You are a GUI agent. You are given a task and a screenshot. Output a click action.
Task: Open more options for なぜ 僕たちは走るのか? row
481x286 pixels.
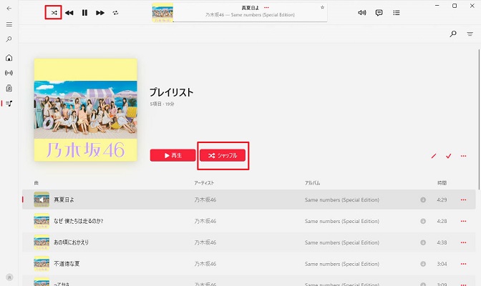464,222
